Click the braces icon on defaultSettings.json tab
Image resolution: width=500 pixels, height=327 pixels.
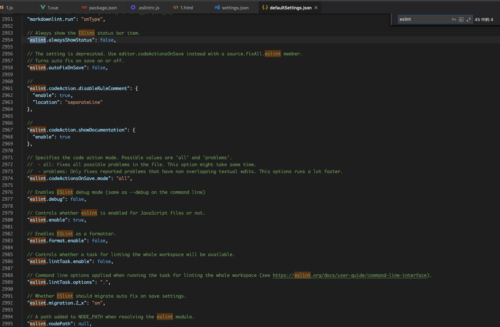coord(265,7)
